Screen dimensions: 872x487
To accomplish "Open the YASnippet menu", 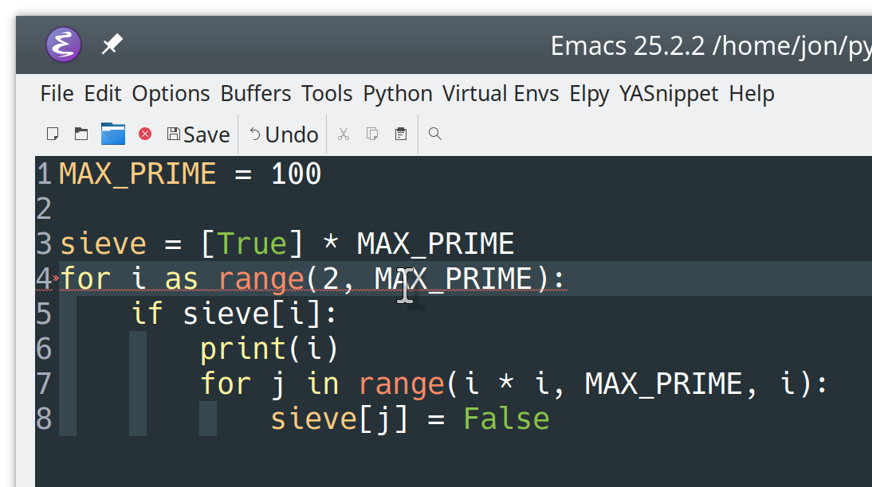I will (x=669, y=94).
